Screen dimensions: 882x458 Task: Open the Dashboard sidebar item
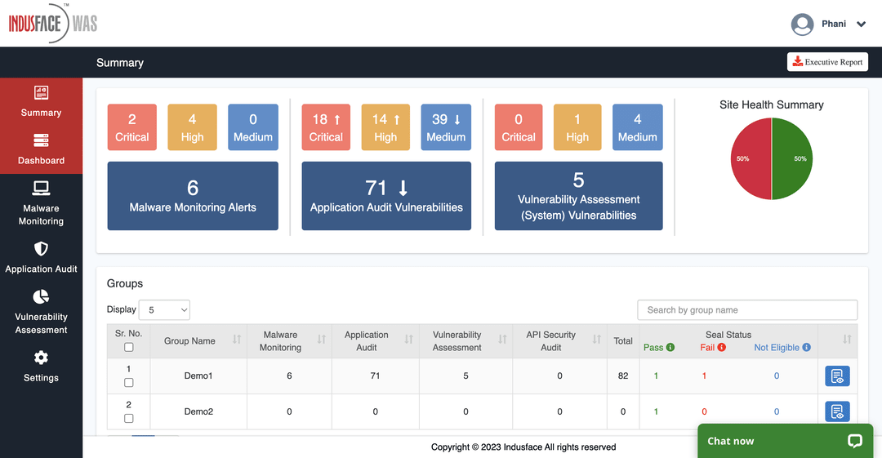(41, 149)
